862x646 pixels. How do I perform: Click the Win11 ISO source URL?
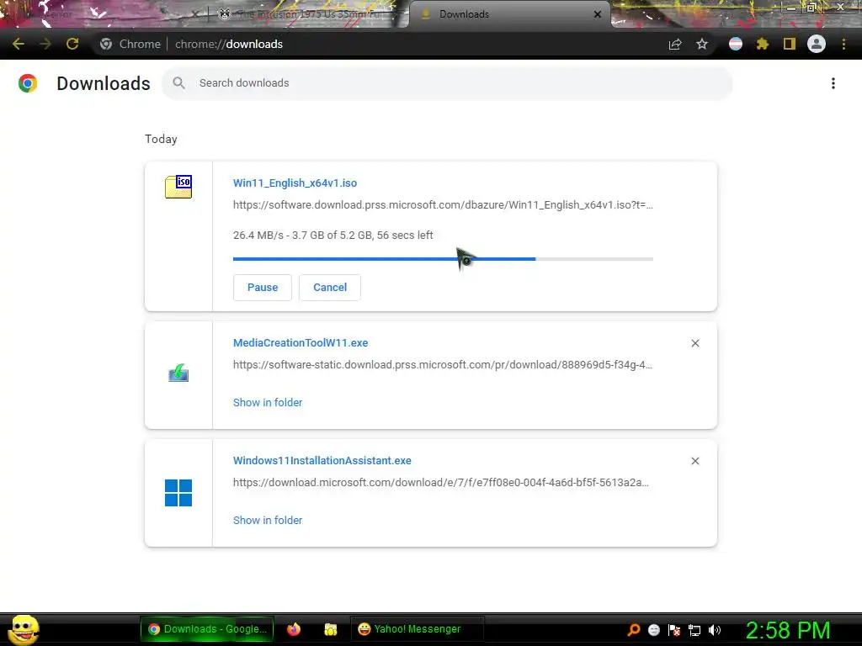pyautogui.click(x=443, y=205)
